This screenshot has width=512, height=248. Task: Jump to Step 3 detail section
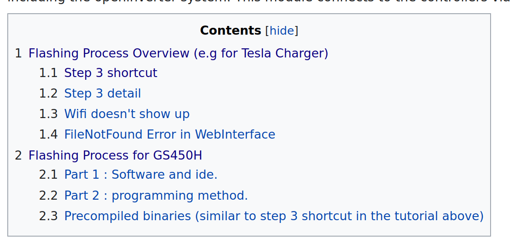click(102, 94)
